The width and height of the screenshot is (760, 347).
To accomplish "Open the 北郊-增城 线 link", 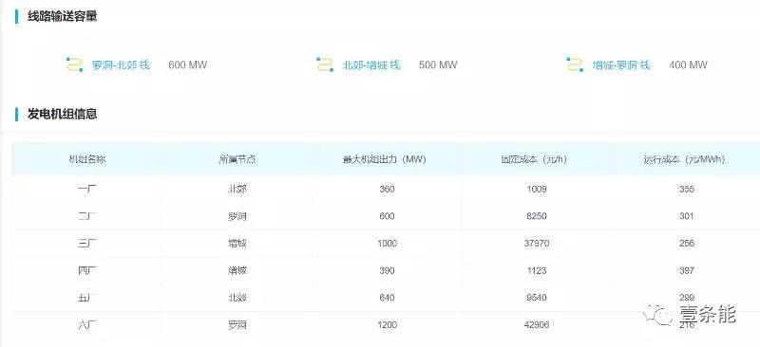I will click(371, 64).
